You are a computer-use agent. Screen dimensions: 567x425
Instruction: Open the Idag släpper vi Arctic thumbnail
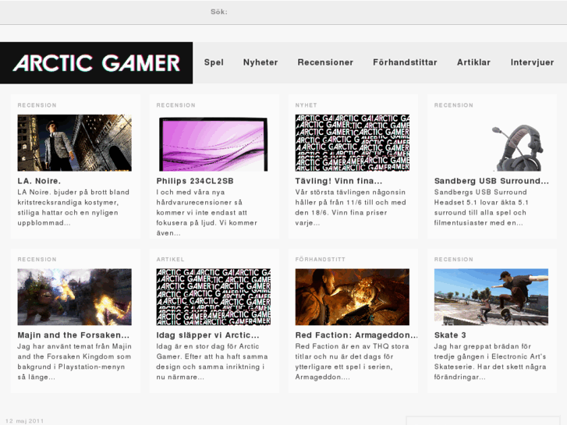[214, 297]
